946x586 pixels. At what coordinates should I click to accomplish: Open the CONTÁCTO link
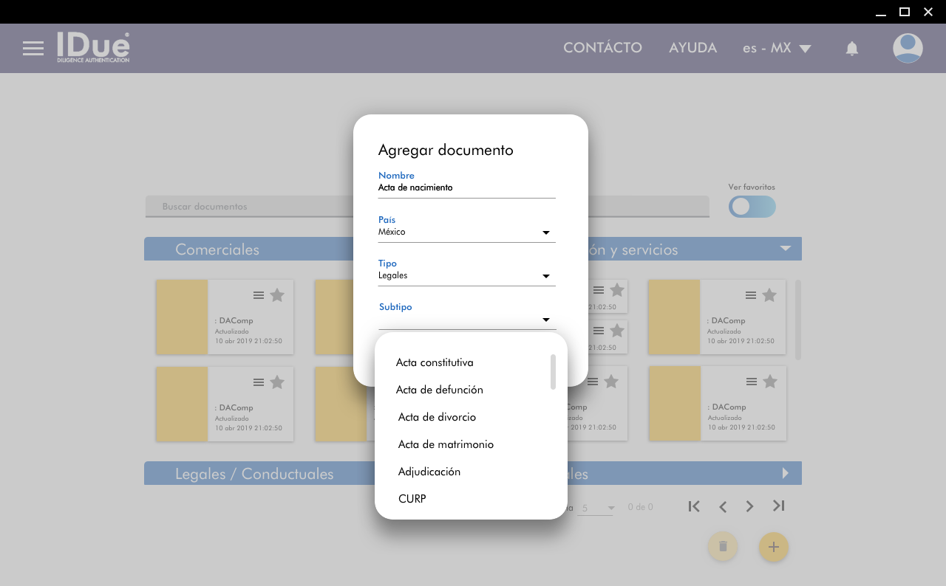602,48
